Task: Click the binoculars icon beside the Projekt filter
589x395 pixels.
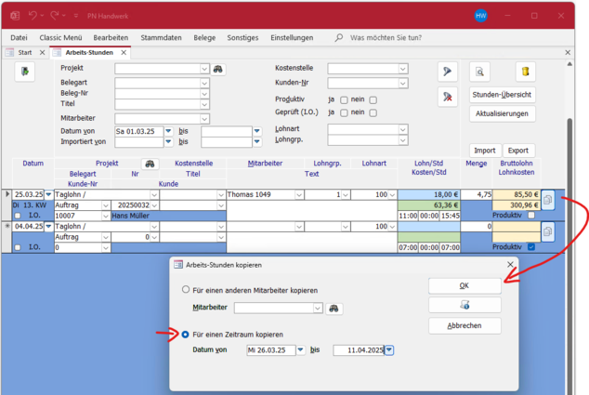Action: tap(218, 70)
